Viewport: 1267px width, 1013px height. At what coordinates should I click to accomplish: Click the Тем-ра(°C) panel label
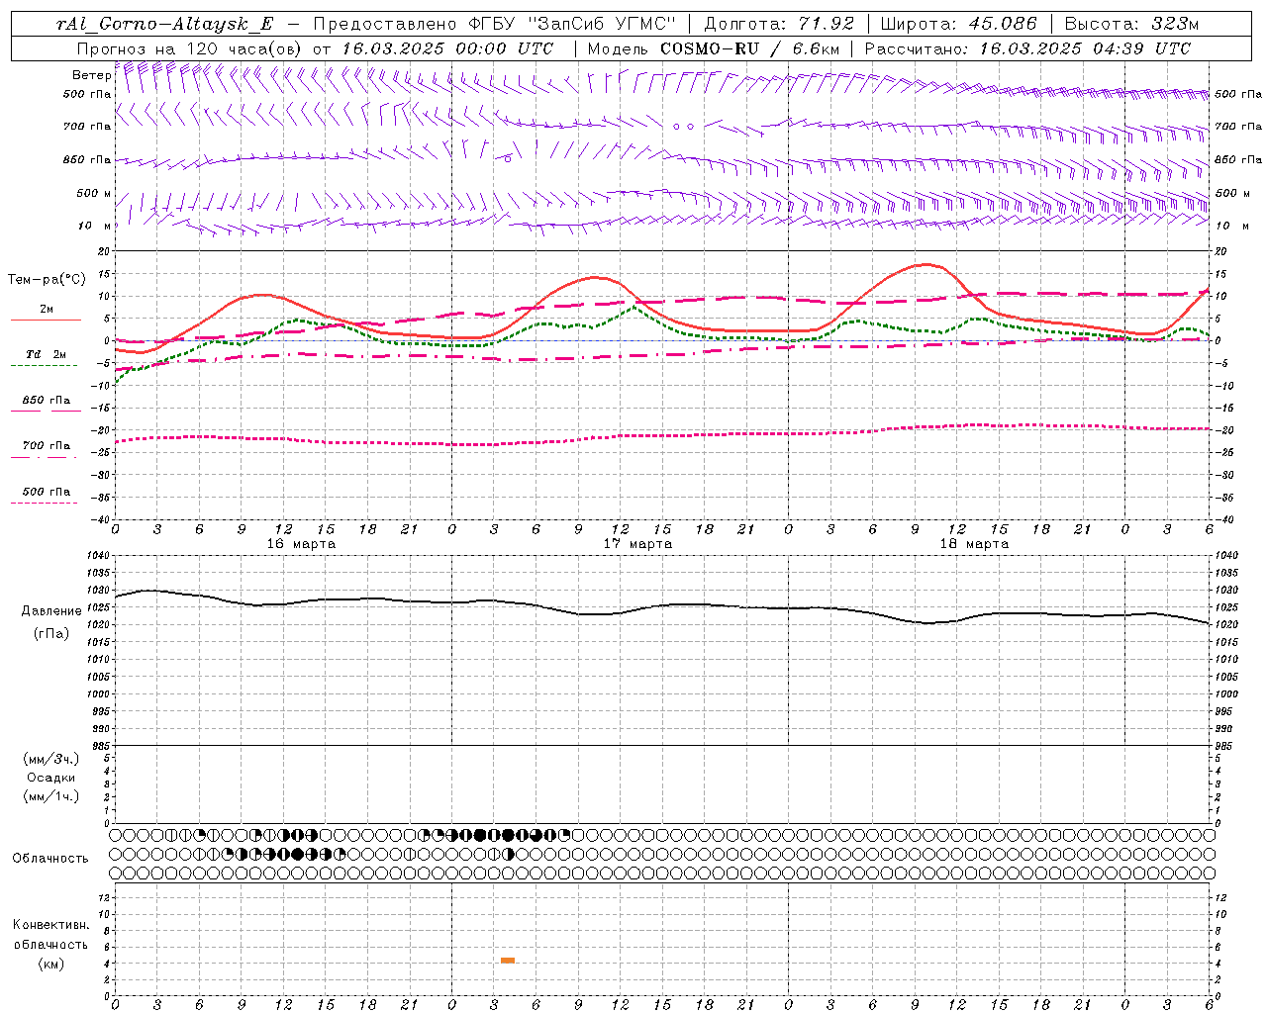47,280
